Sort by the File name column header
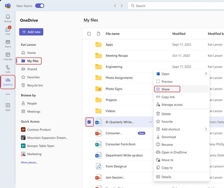 click(x=113, y=34)
